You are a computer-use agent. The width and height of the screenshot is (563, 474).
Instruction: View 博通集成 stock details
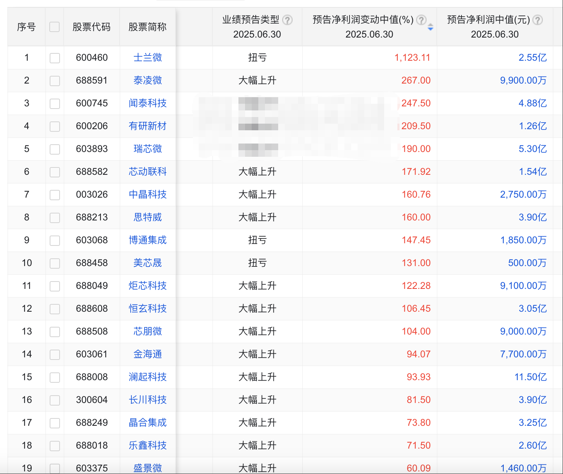[148, 240]
